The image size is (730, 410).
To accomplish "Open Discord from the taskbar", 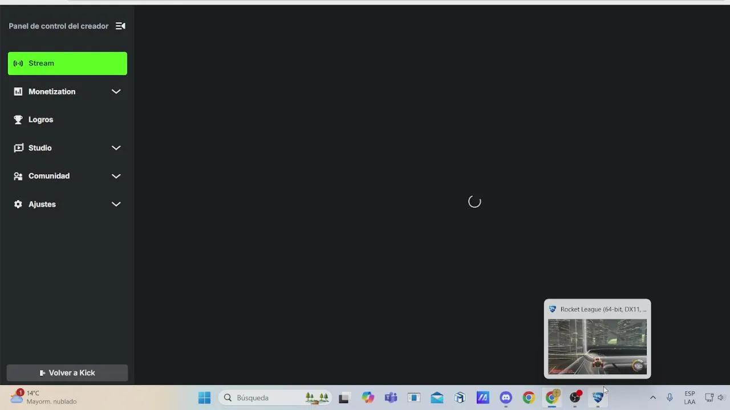I will 506,397.
